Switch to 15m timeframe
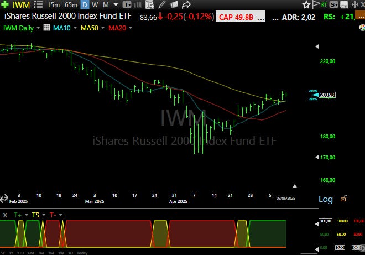Image resolution: width=365 pixels, height=255 pixels. (53, 4)
